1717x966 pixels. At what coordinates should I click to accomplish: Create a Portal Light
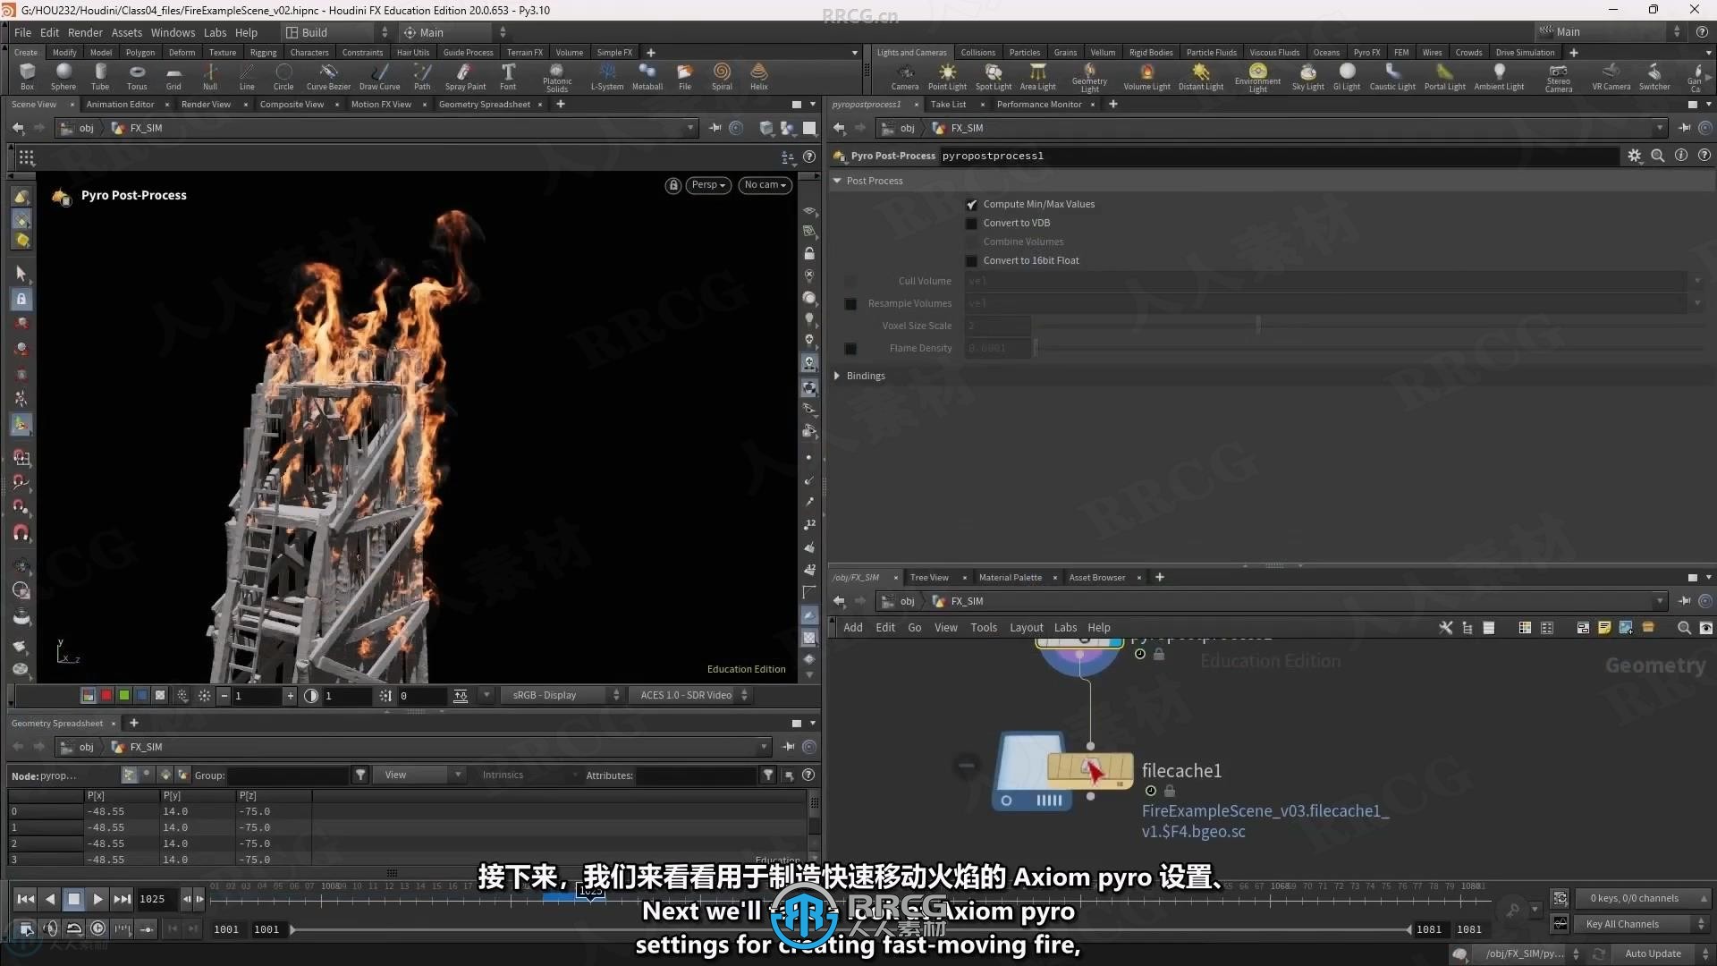point(1445,76)
